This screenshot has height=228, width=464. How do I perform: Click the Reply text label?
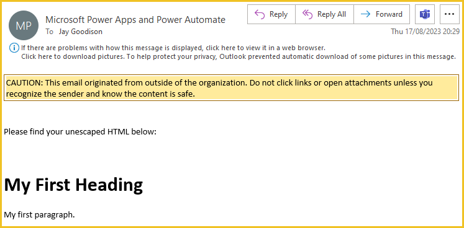(278, 14)
